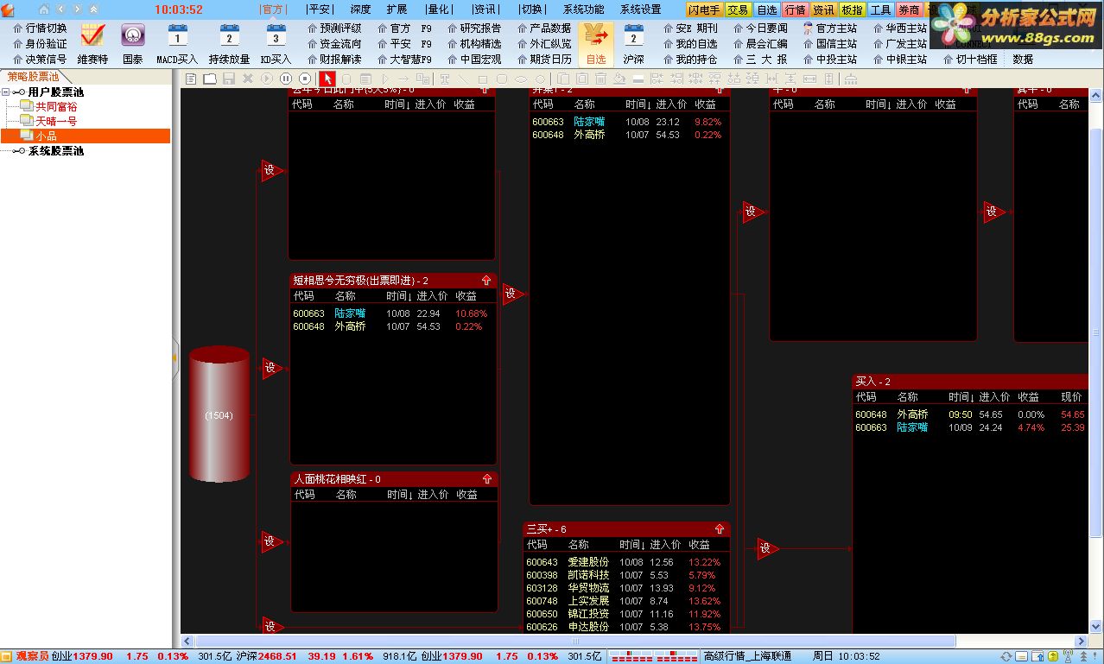Open the 沪深 calendar icon
The height and width of the screenshot is (664, 1104).
tap(633, 35)
